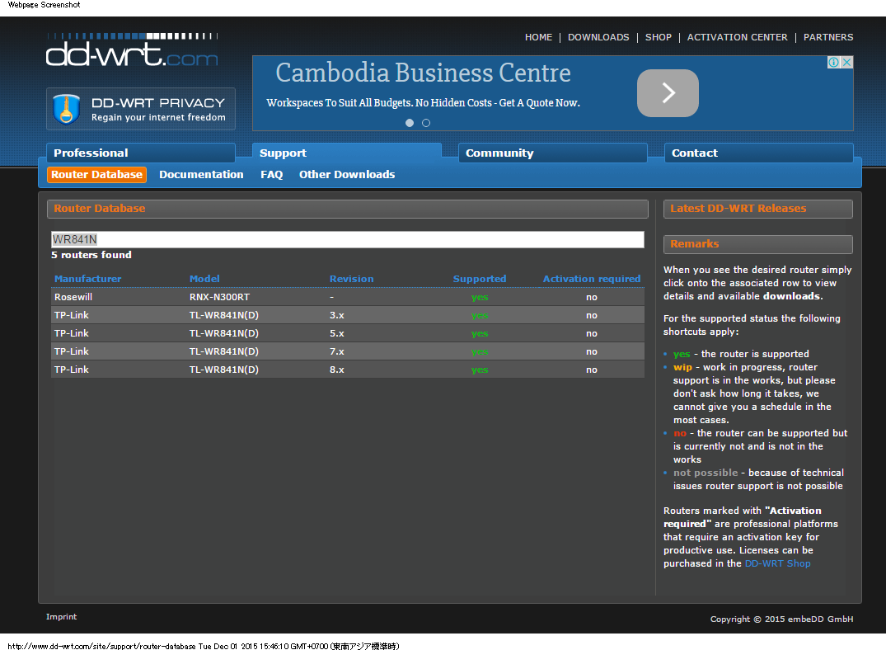Click the green 'yes' in the 5.x row
The height and width of the screenshot is (650, 886).
pyautogui.click(x=480, y=334)
